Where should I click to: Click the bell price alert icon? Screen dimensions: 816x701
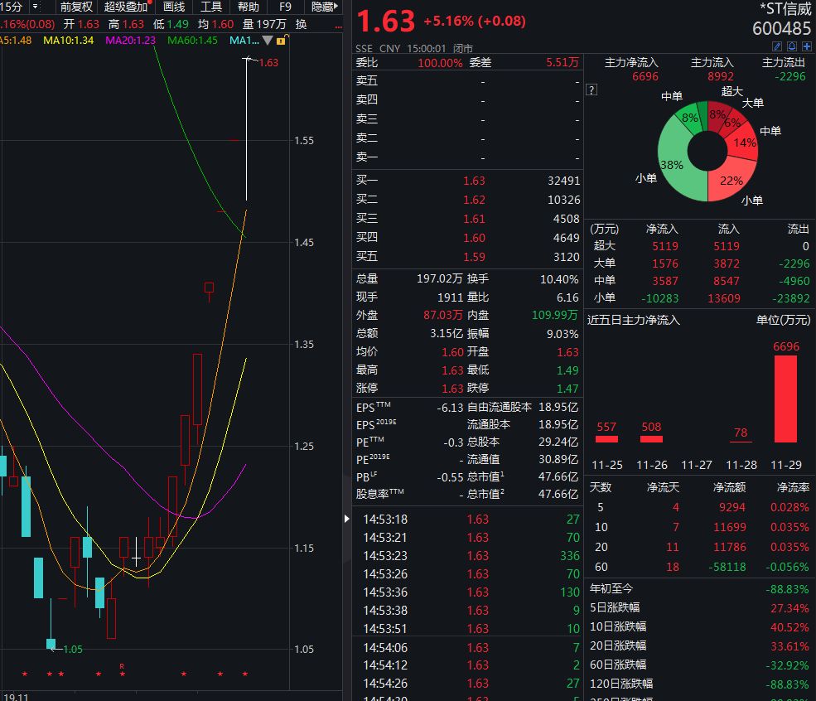(x=792, y=46)
